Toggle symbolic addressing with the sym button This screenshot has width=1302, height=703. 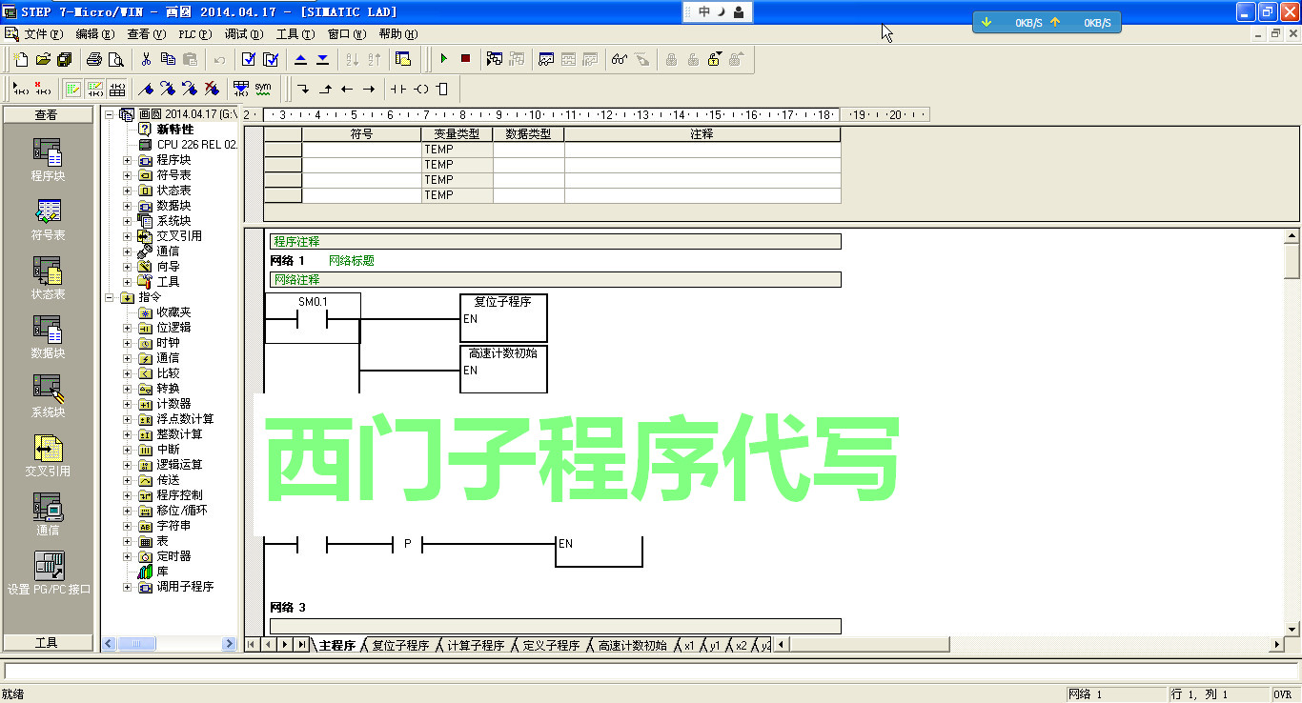point(263,90)
